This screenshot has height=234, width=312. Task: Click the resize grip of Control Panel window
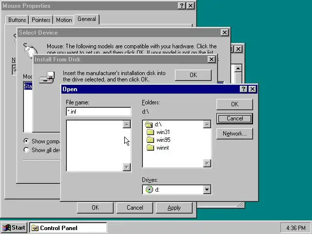240,204
